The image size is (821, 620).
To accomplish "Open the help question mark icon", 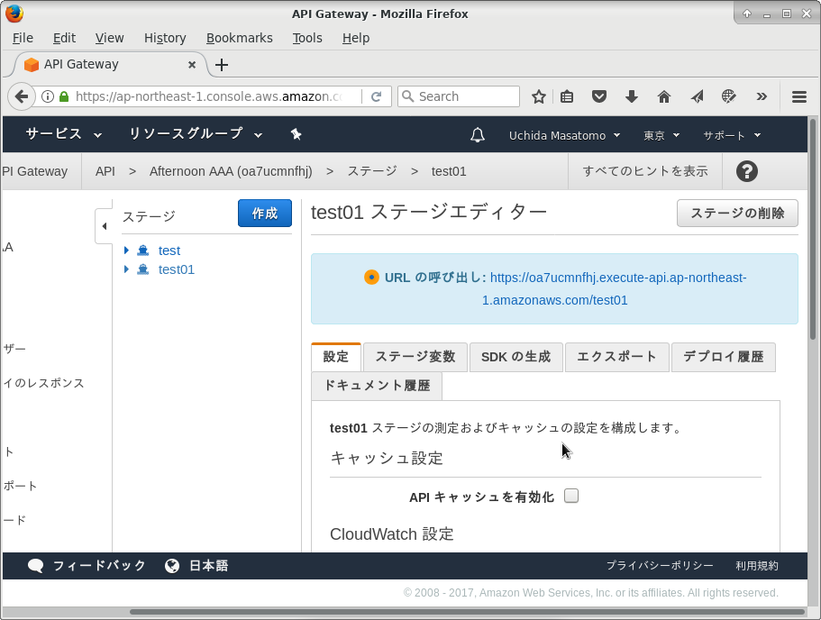I will pos(746,171).
